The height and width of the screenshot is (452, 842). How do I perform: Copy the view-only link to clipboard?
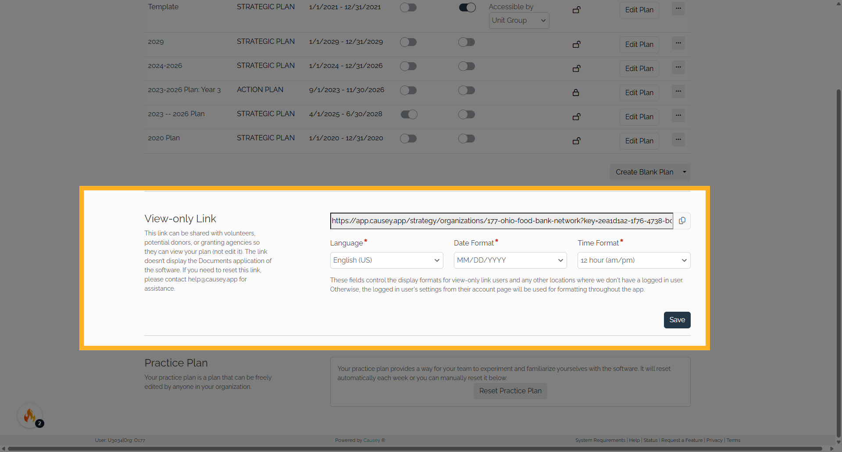[682, 221]
